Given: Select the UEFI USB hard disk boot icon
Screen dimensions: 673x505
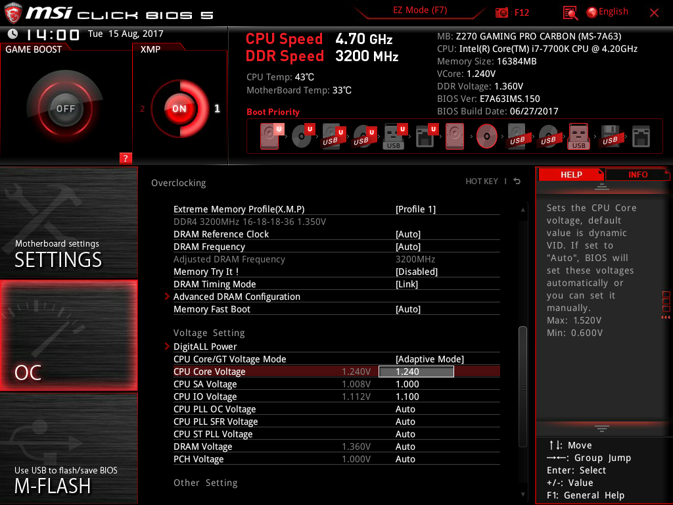Looking at the screenshot, I should [334, 136].
